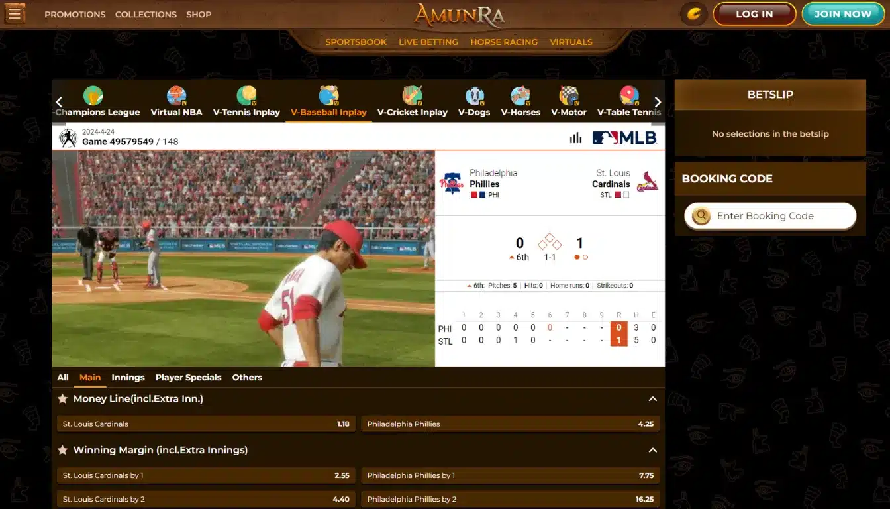Select the V-Tennis Inplay ball icon
The height and width of the screenshot is (509, 890).
(246, 96)
